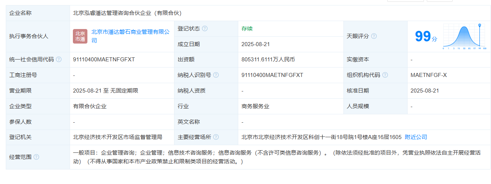
Task: Click 实缴资本 label cell
Action: [375, 60]
